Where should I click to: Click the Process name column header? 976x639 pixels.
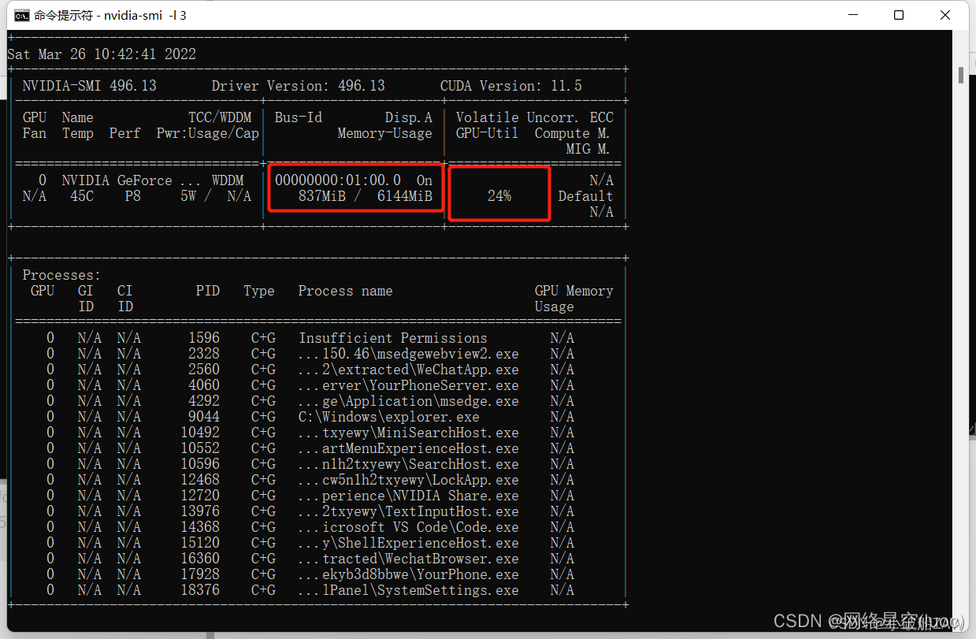click(346, 291)
